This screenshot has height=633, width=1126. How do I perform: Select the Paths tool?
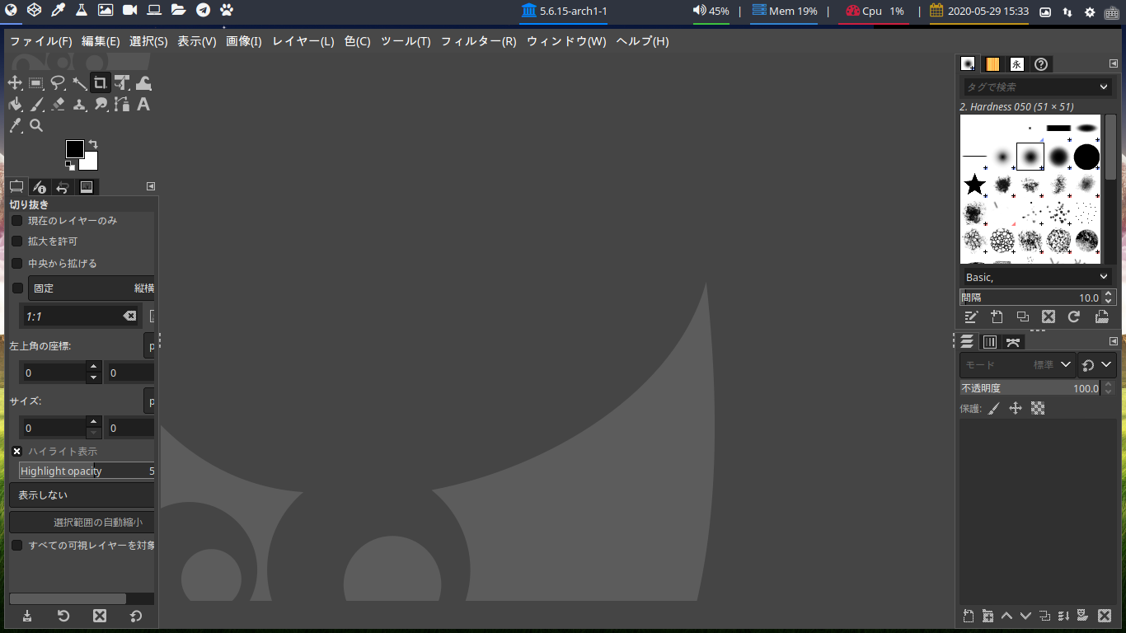coord(122,104)
